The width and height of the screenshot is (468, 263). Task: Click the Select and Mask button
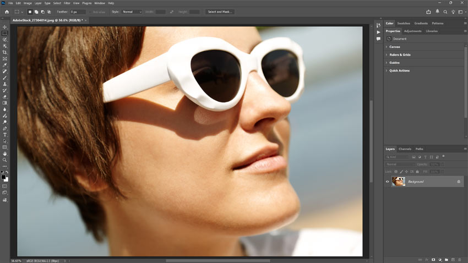point(220,12)
